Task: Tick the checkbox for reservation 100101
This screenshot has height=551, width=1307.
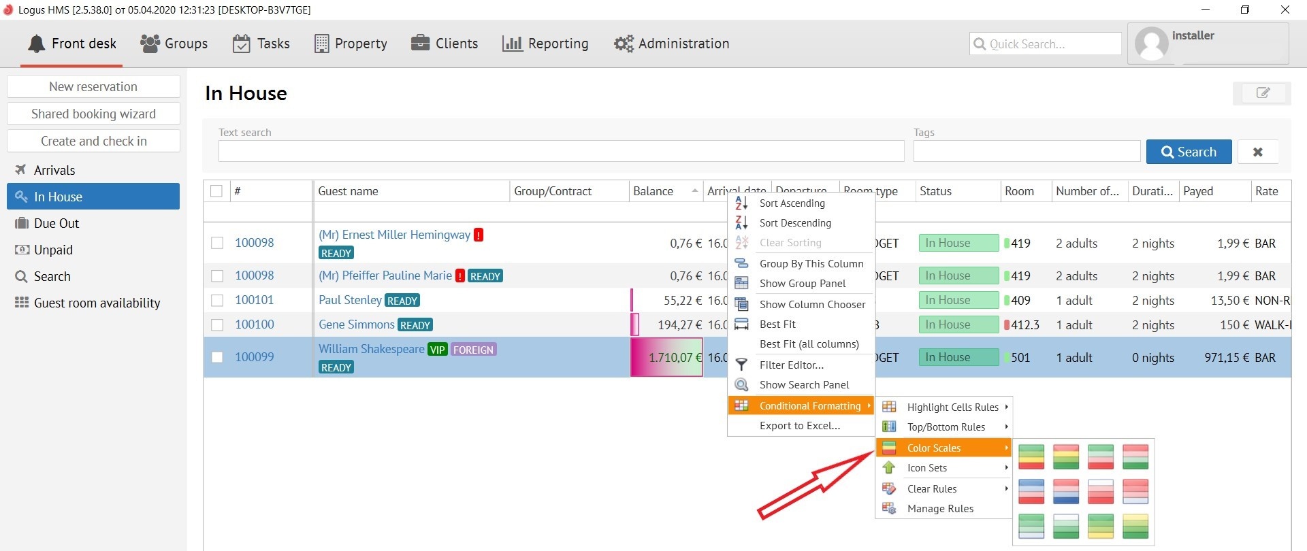Action: point(217,300)
